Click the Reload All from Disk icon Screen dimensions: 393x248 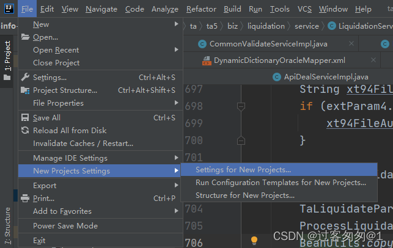click(25, 130)
